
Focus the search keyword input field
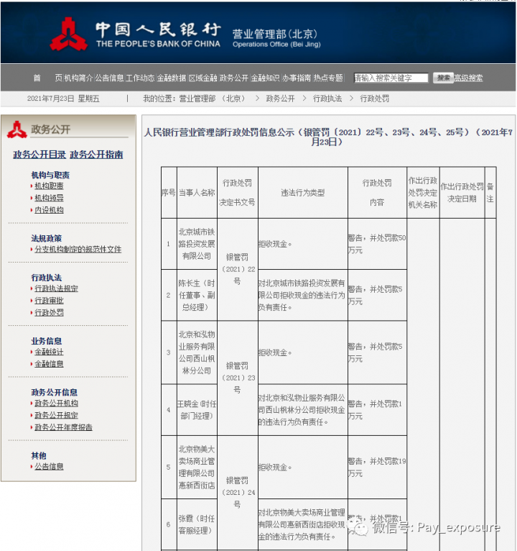coord(391,78)
